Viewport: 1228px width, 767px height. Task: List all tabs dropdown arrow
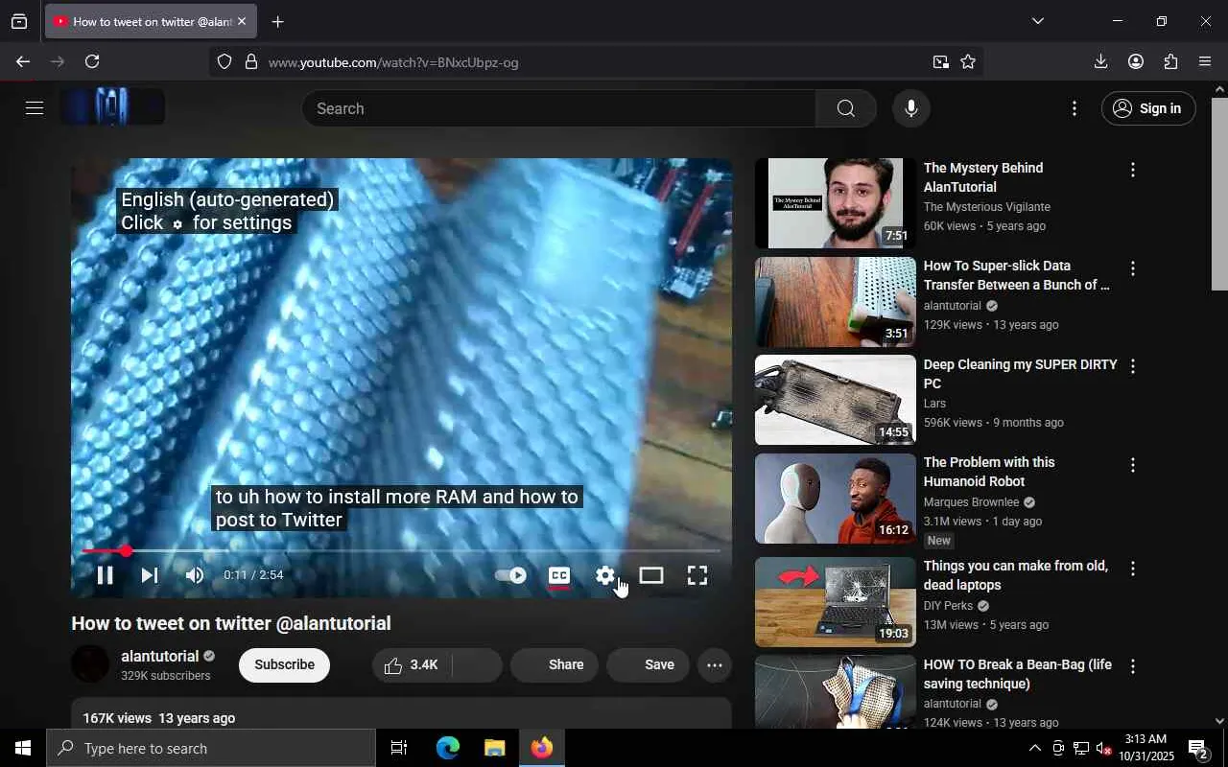click(x=1037, y=21)
